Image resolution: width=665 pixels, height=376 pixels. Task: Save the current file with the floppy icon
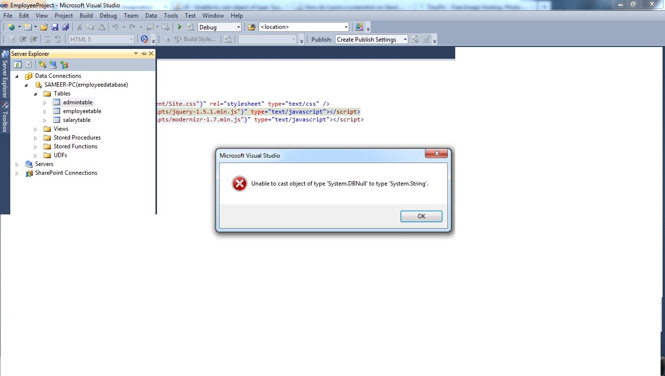tap(55, 27)
